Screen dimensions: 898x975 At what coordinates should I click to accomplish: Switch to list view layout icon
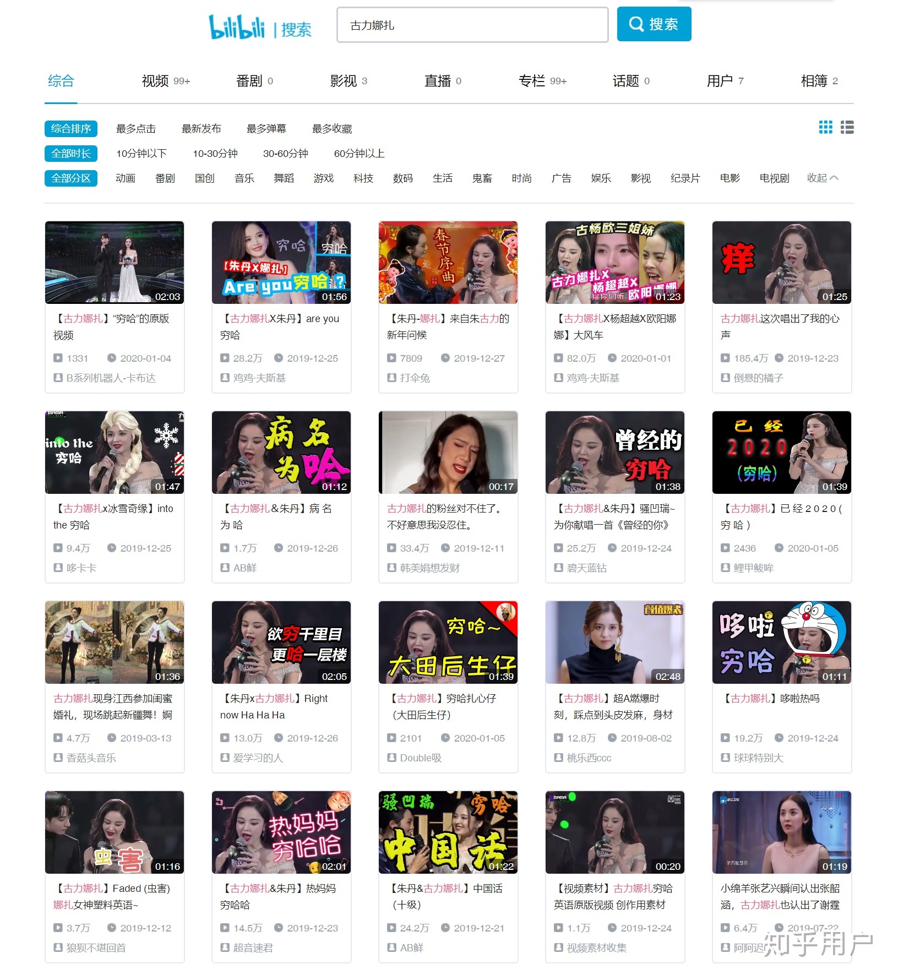coord(847,128)
